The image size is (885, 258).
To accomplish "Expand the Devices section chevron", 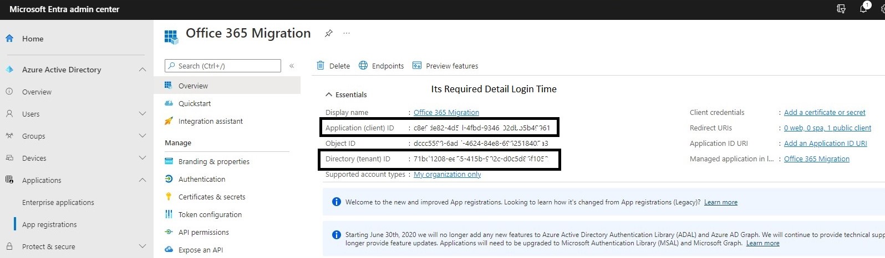I will 143,158.
